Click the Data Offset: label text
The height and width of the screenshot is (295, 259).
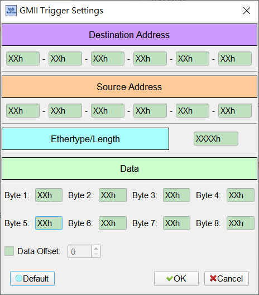tap(39, 251)
